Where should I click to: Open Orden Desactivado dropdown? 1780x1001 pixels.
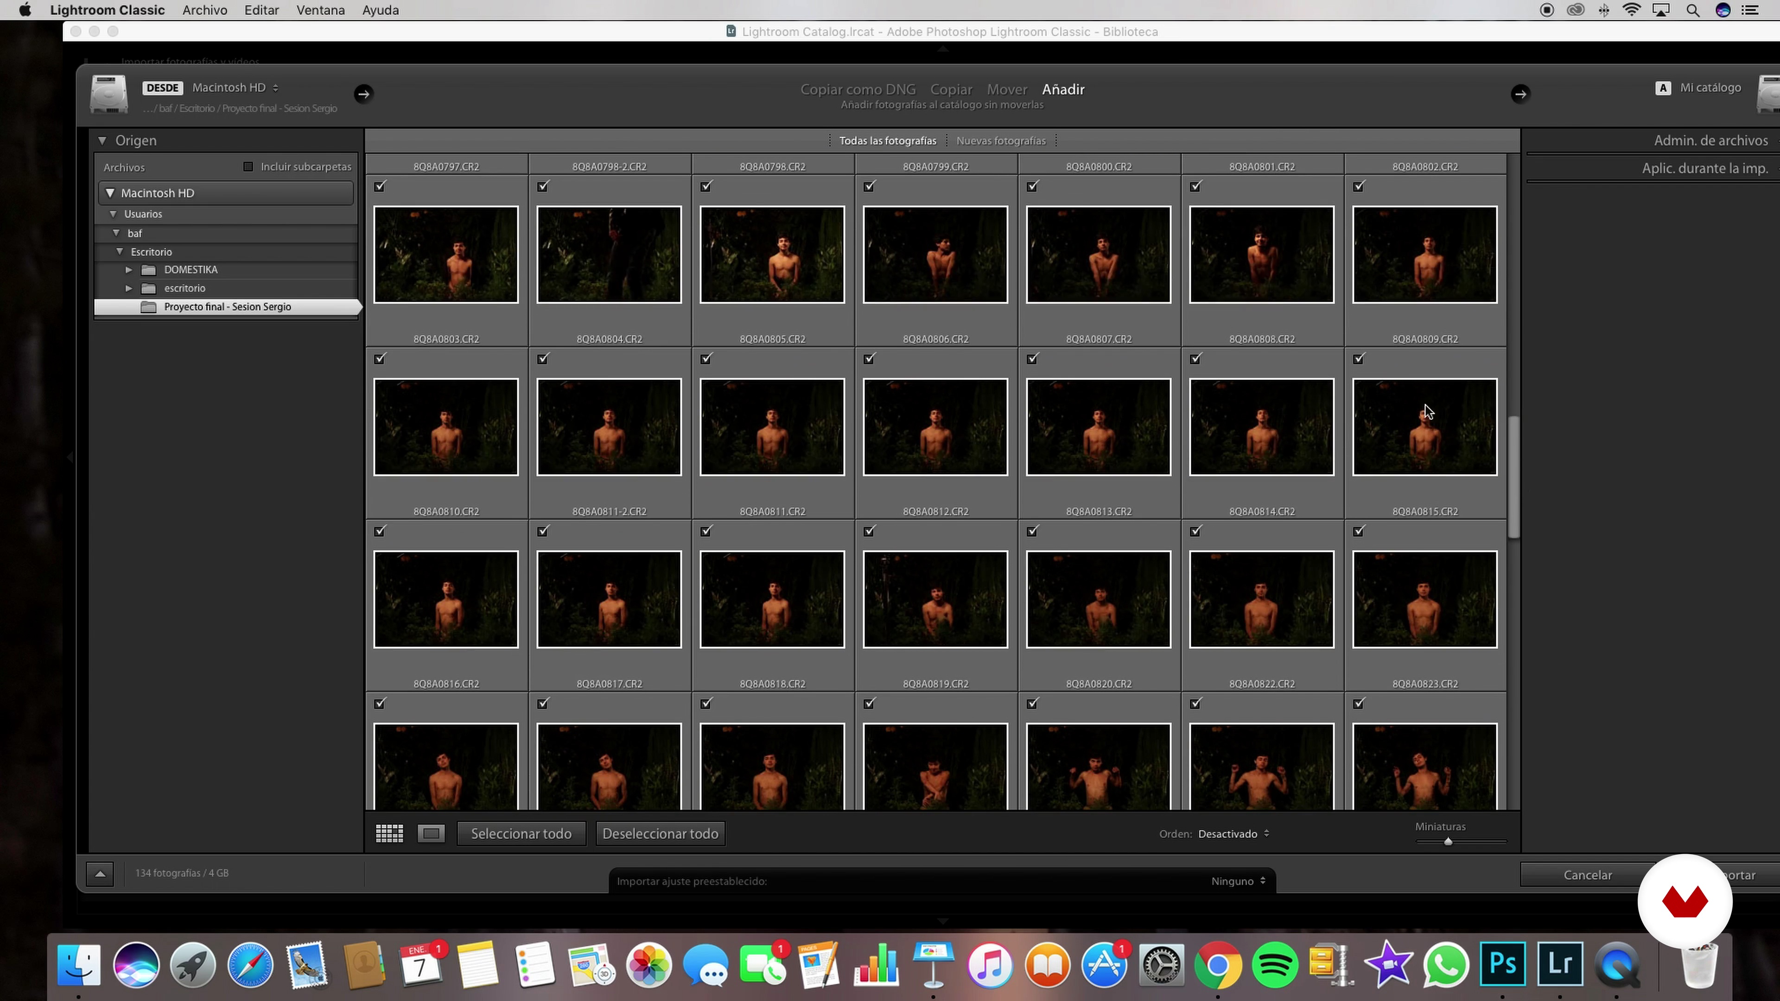1233,834
